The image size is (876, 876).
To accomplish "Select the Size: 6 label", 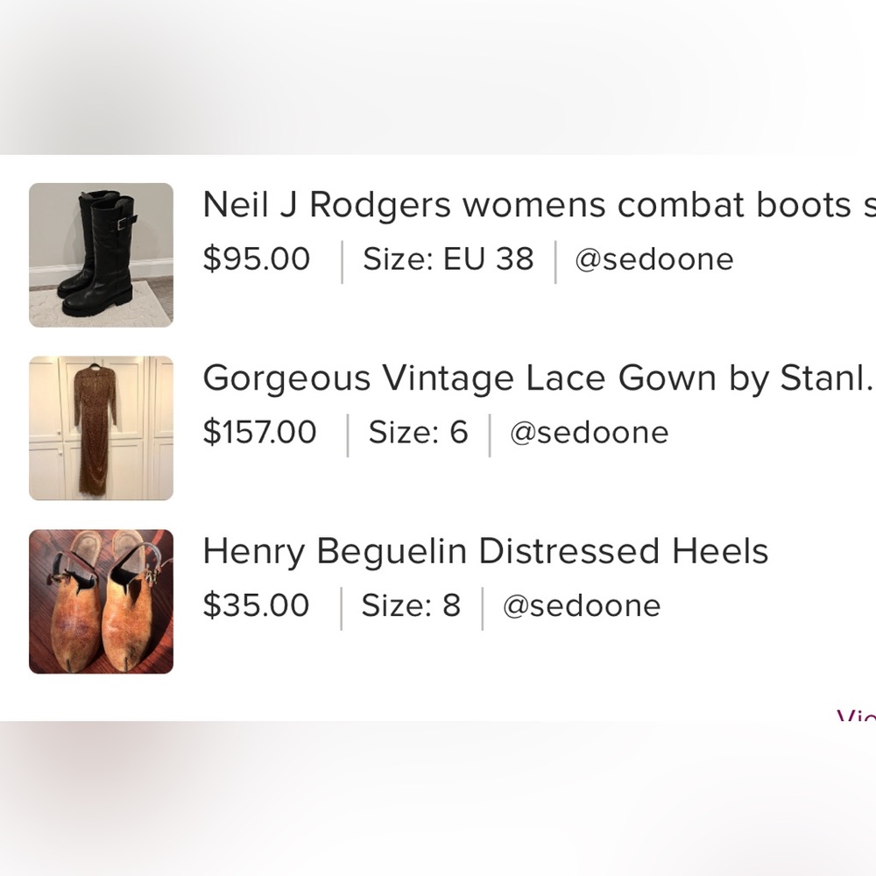I will coord(418,433).
